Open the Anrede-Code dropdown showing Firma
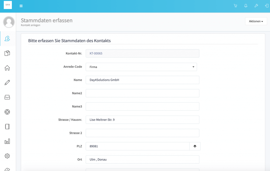 coord(141,67)
